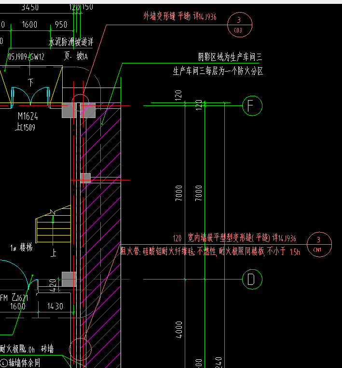
Task: Select the 420 dimension text
Action: (x=53, y=285)
